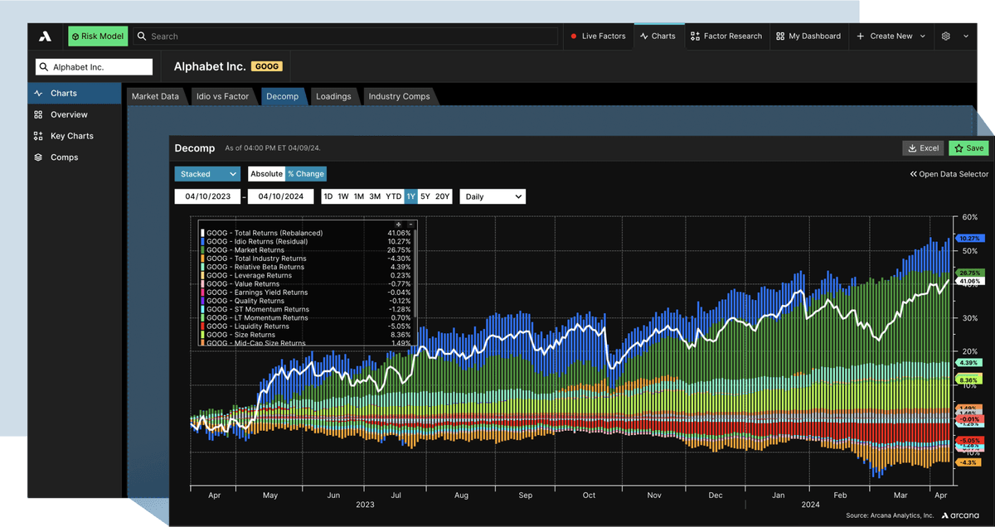
Task: Expand the Create New dropdown
Action: point(891,36)
